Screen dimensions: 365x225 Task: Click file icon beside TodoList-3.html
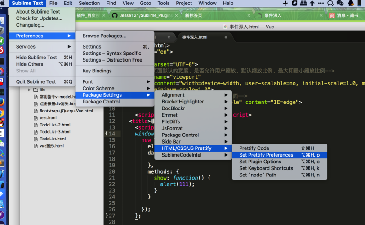(36, 132)
